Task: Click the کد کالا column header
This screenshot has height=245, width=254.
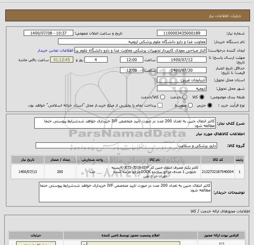Action: point(218,159)
